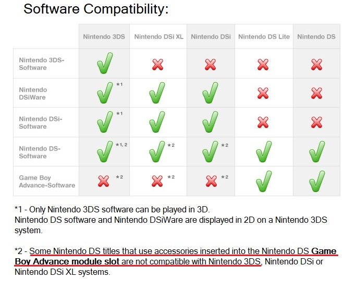Click the green checkmark for 3DS Software on Nintendo 3DS
Viewport: 357px width, 304px height.
105,63
